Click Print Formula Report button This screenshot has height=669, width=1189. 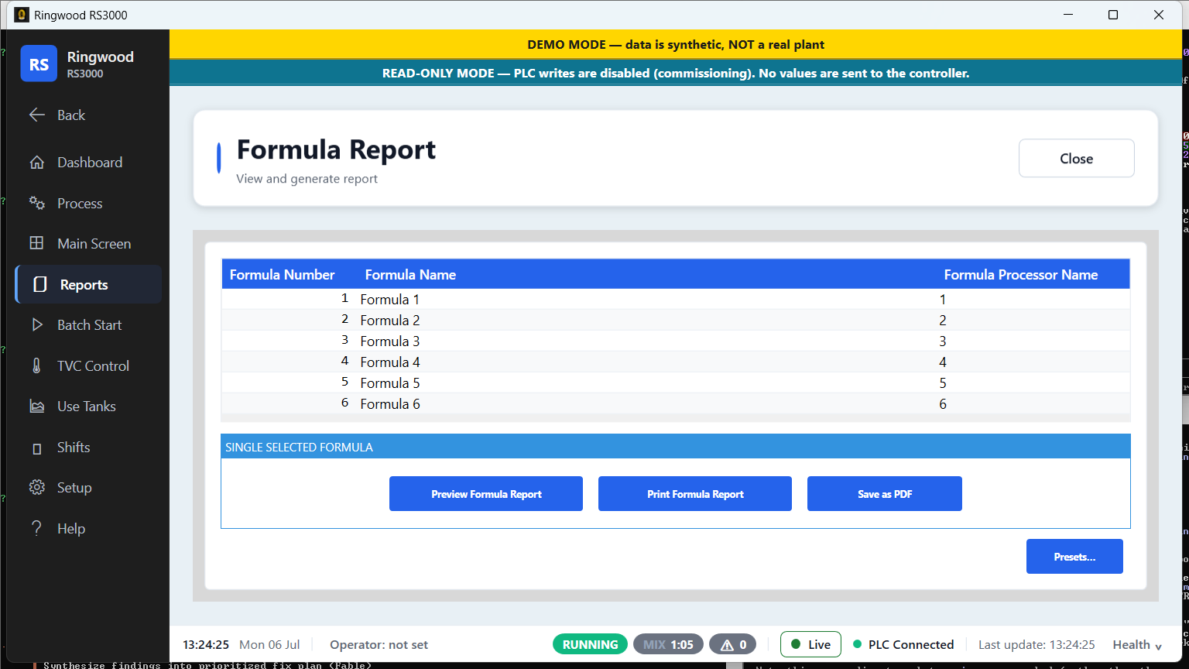click(695, 494)
